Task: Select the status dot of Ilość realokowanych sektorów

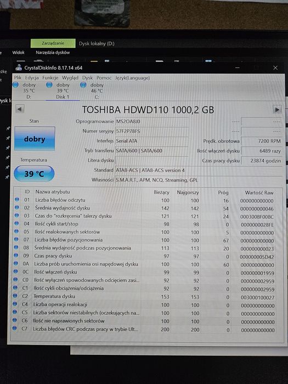Action: click(16, 231)
